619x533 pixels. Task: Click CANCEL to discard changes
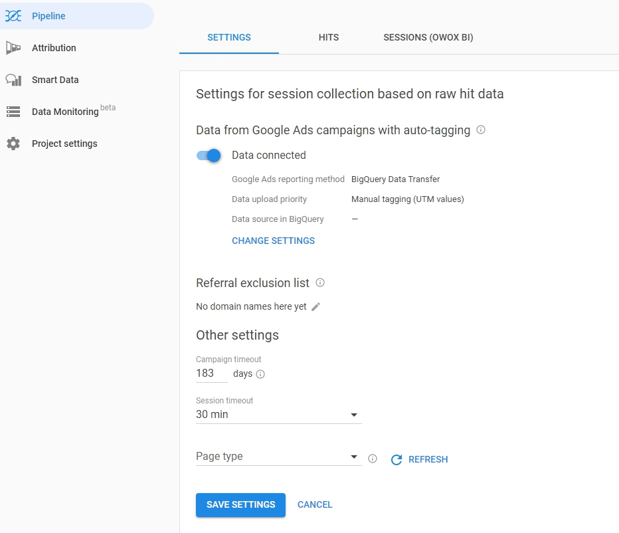point(314,504)
